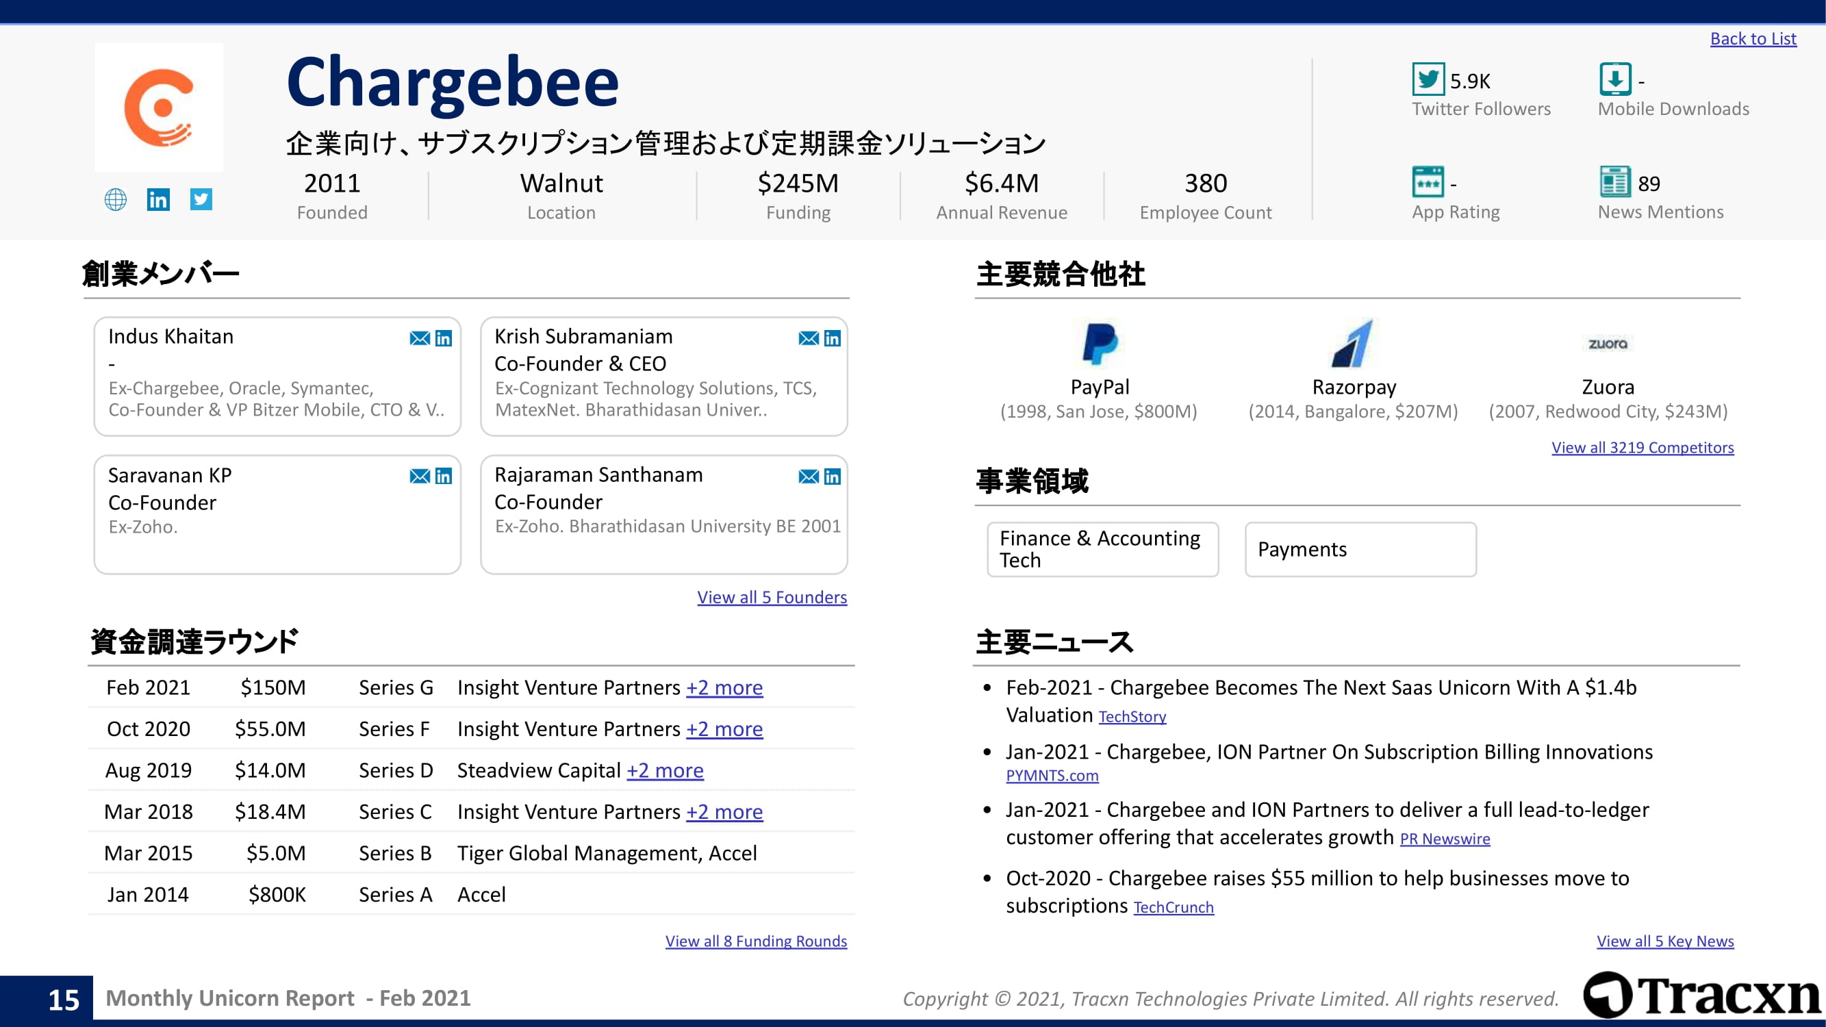Open Chargebee's LinkedIn icon below logo

[x=158, y=200]
